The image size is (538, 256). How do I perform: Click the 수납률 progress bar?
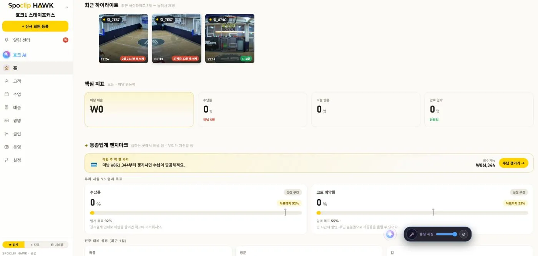click(196, 213)
